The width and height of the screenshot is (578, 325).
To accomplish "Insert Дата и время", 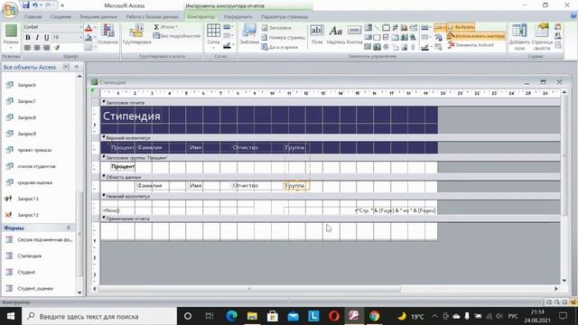I will (279, 47).
